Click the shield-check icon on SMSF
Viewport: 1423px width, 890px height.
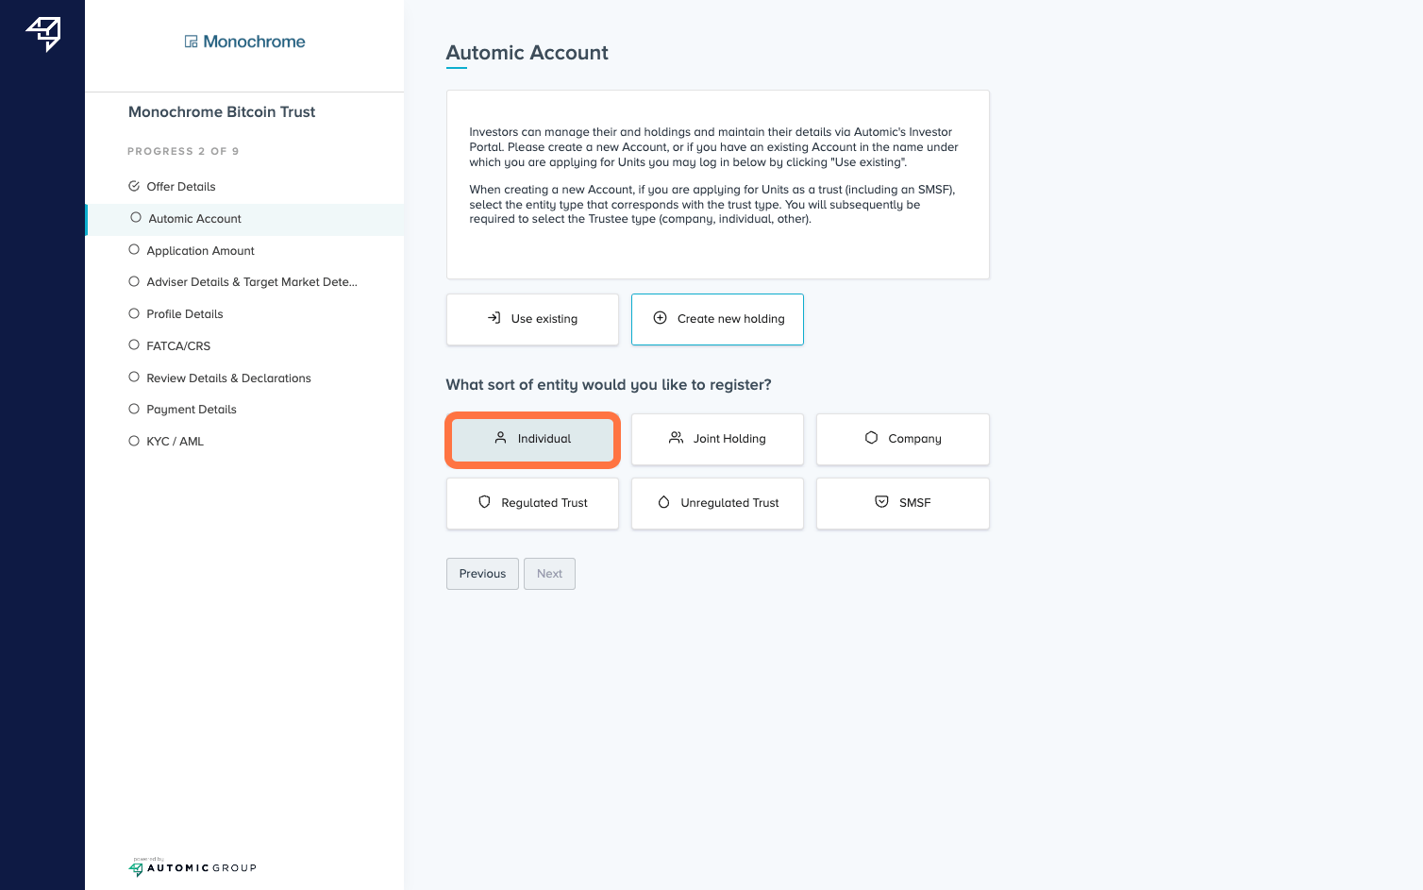coord(881,502)
